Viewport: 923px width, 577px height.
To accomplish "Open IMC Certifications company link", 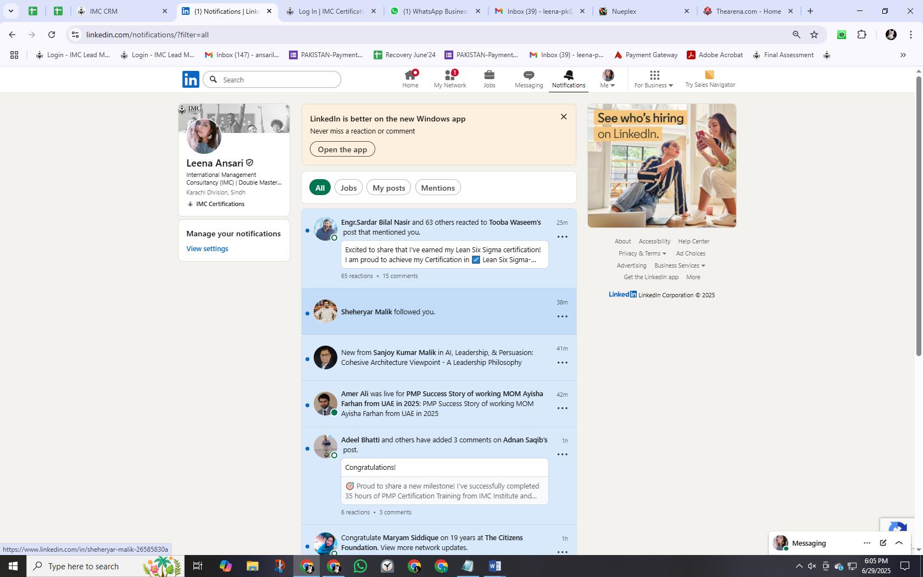I will click(220, 204).
